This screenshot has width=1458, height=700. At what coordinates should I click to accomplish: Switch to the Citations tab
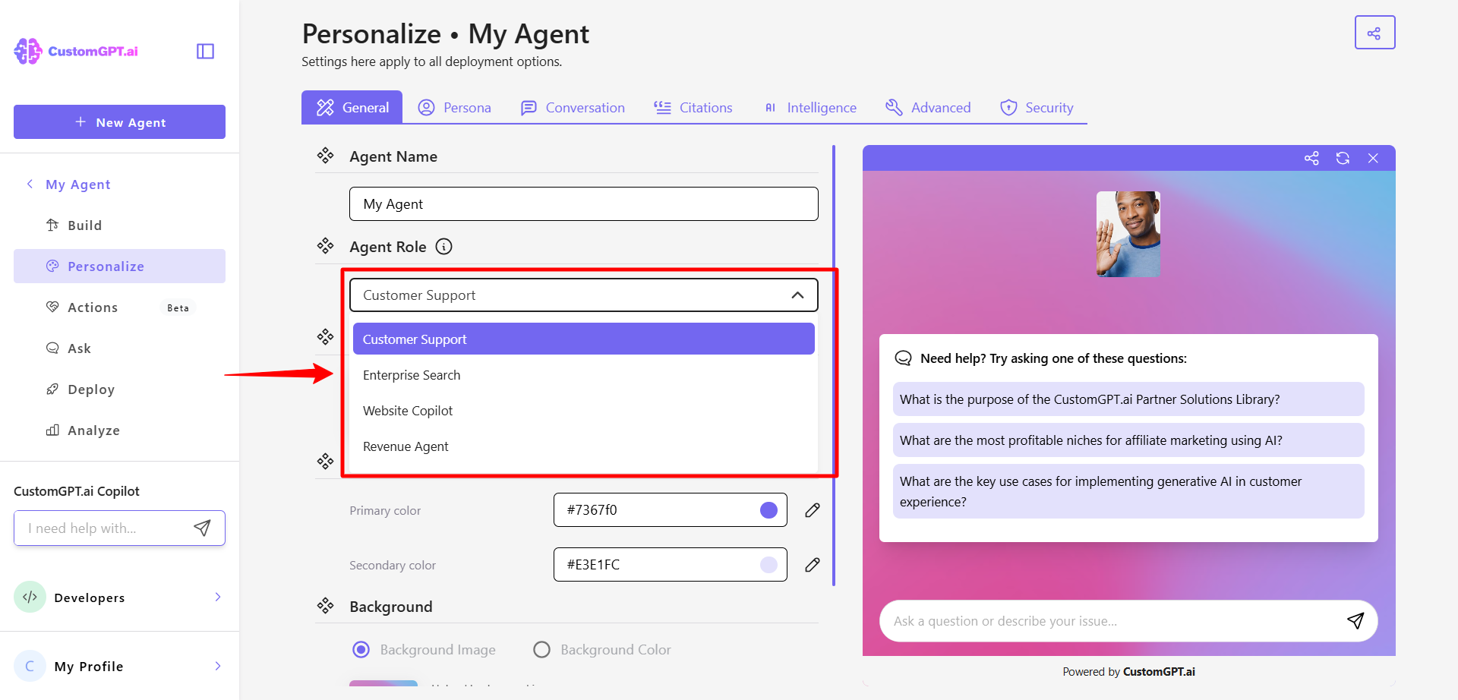[693, 108]
